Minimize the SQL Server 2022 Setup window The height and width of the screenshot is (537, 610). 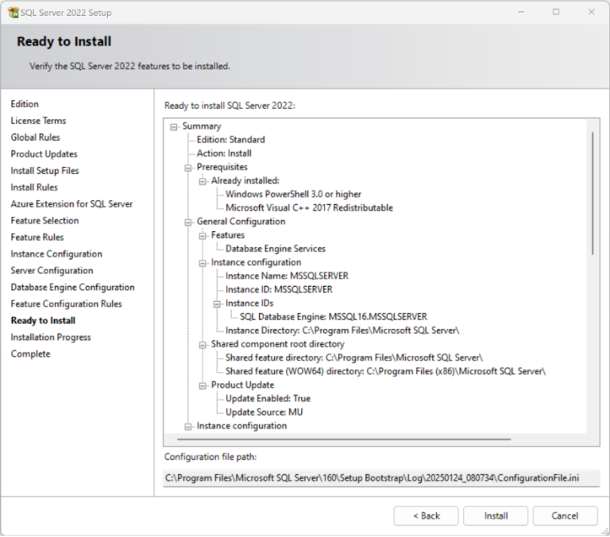tap(521, 12)
